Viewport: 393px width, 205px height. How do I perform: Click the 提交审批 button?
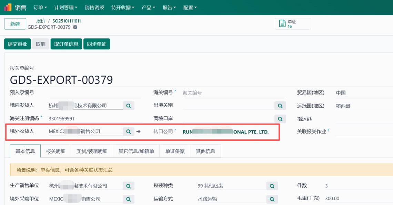coord(17,44)
